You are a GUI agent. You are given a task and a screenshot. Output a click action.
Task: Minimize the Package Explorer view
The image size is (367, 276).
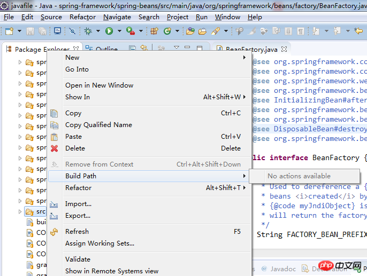coord(187,48)
